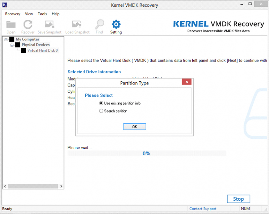Click the Save Snapshot toolbar icon
Image resolution: width=269 pixels, height=214 pixels.
(x=49, y=25)
